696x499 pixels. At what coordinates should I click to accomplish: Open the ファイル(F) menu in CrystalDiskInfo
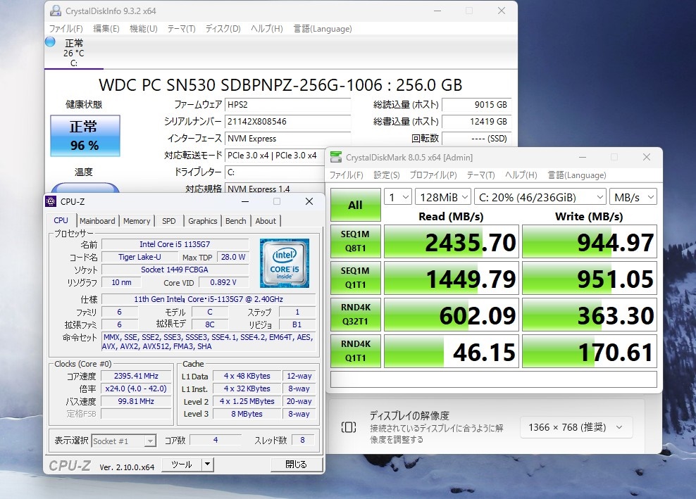66,29
